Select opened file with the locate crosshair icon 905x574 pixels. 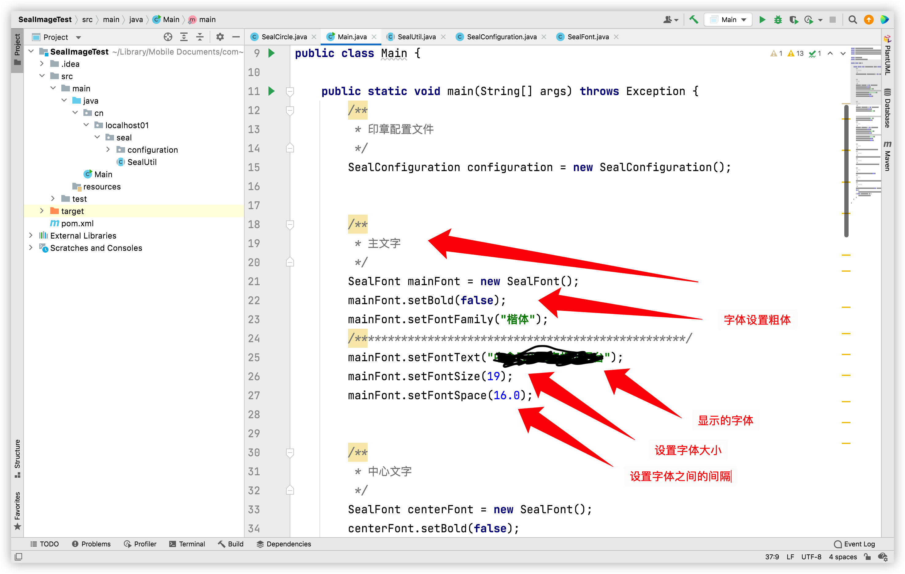pos(168,37)
